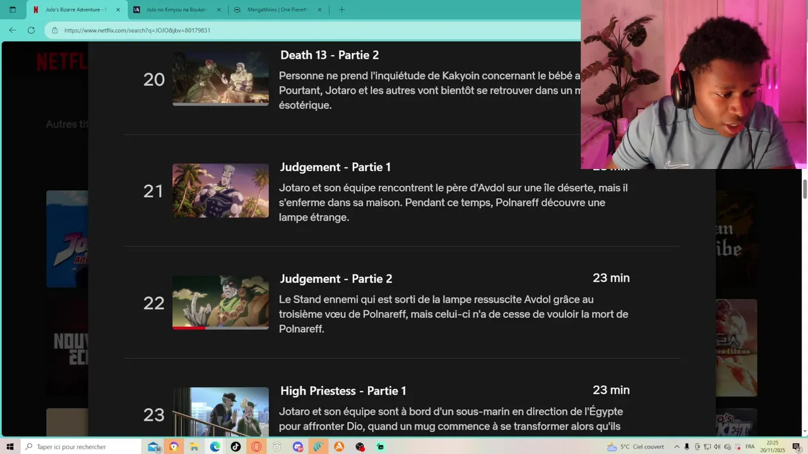Screen dimensions: 808x454
Task: Click the taskbar search box Taper ici pour rechercher
Action: [x=82, y=446]
